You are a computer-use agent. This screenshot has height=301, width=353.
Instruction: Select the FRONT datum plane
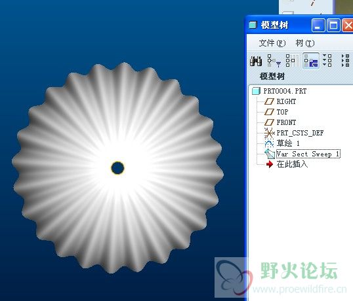286,122
